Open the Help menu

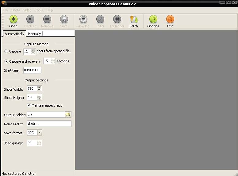coord(50,10)
